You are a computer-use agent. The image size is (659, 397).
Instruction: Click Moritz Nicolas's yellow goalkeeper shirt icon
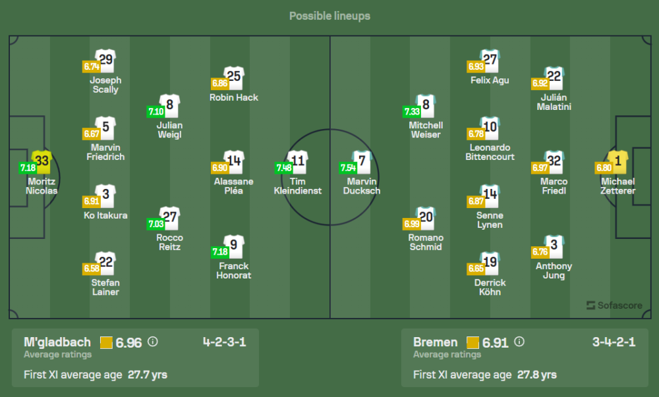pyautogui.click(x=42, y=161)
